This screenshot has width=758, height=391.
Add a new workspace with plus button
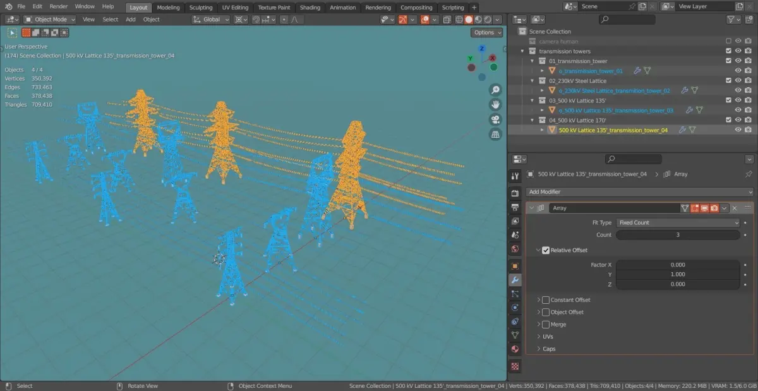[474, 8]
